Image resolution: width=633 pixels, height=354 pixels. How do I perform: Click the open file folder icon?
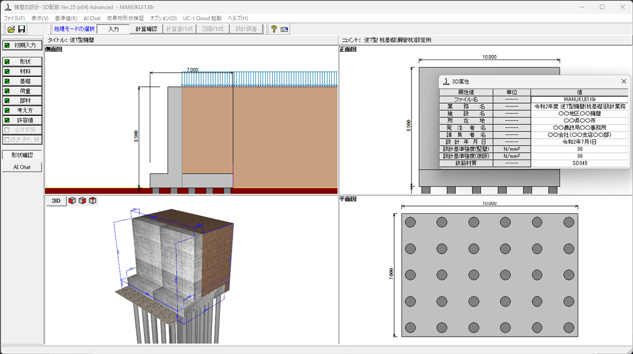[x=11, y=29]
